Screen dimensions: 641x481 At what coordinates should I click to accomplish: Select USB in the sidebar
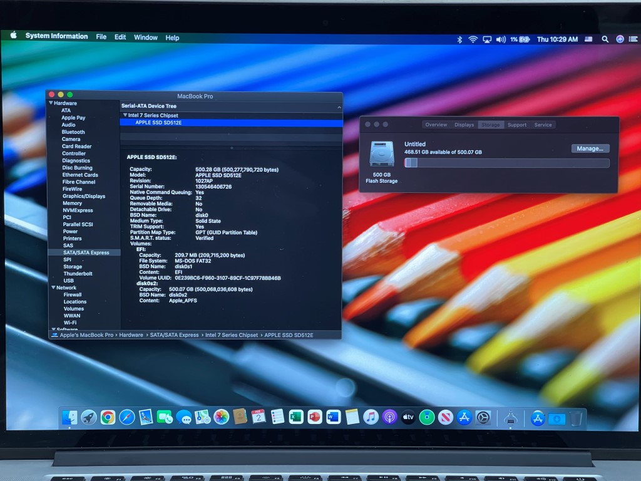68,281
